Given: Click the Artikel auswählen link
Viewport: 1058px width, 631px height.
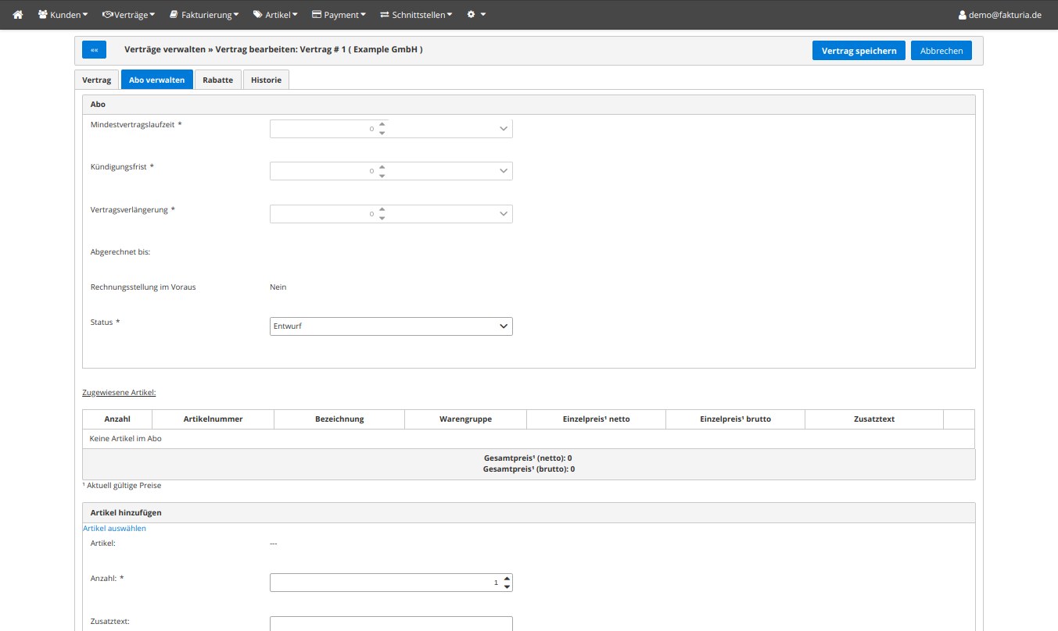Looking at the screenshot, I should pos(115,529).
